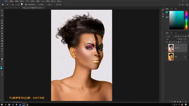Open the tool preset picker dropdown
The image size is (189, 106).
8,5
